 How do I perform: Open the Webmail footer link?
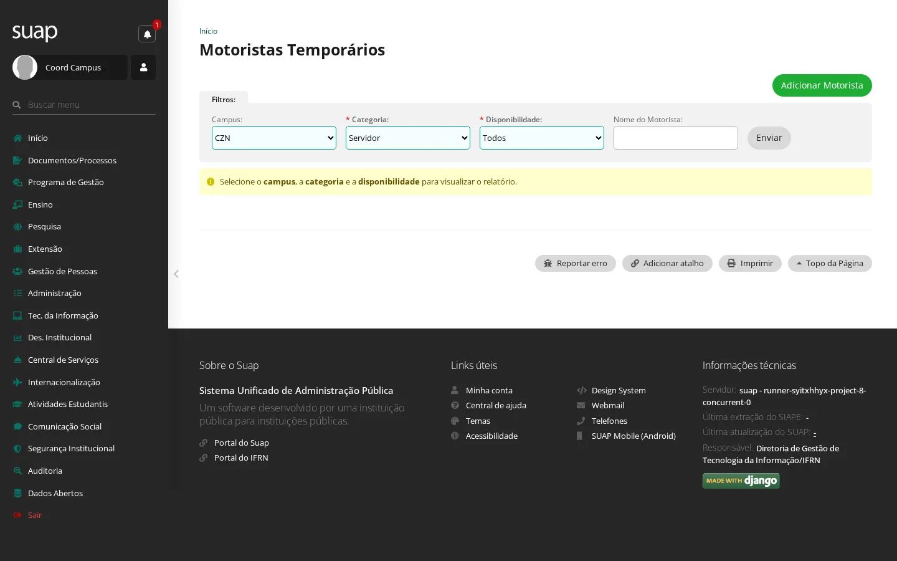point(608,405)
